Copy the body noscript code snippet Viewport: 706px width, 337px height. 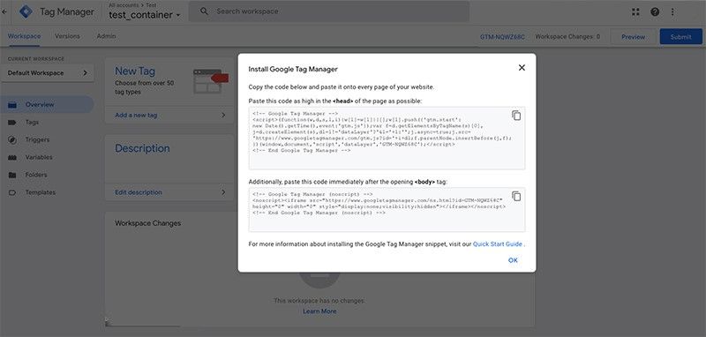click(x=516, y=196)
